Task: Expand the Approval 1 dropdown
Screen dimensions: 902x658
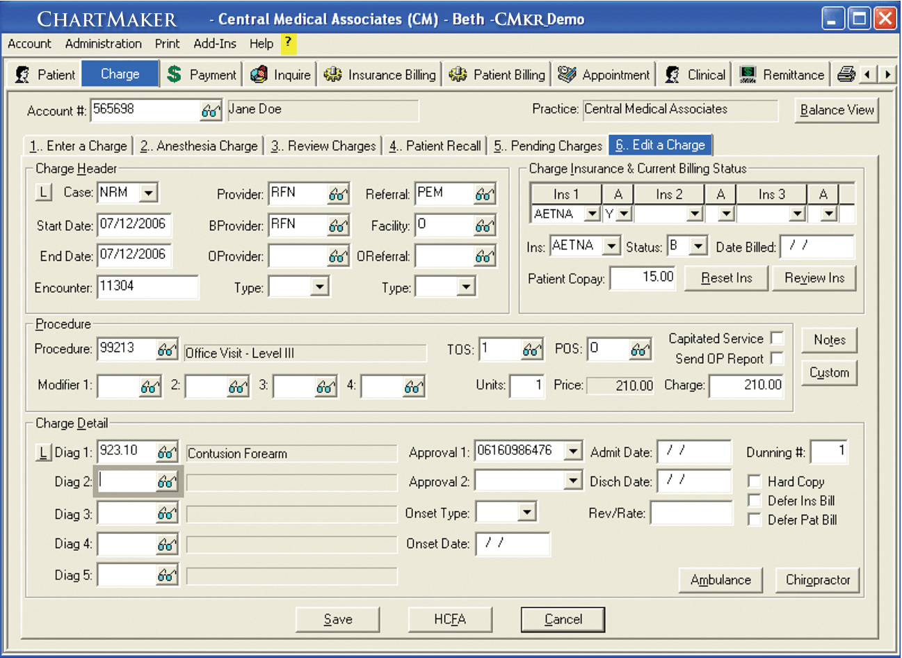Action: click(x=572, y=451)
